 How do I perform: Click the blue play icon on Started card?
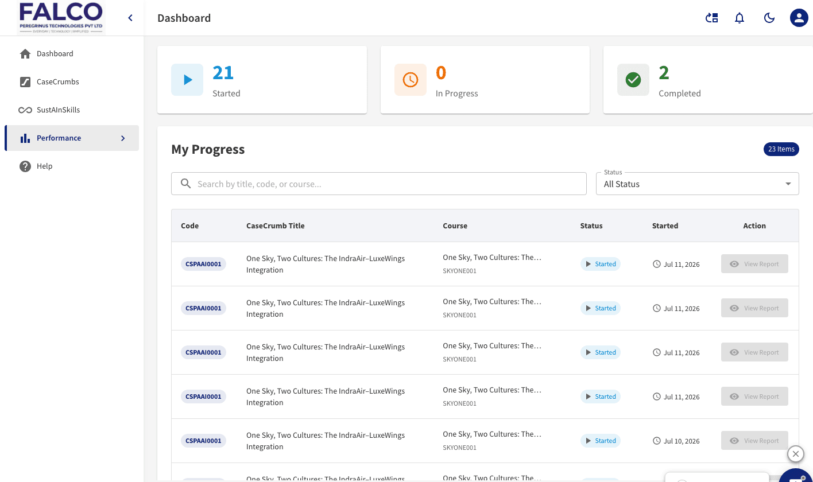point(187,80)
